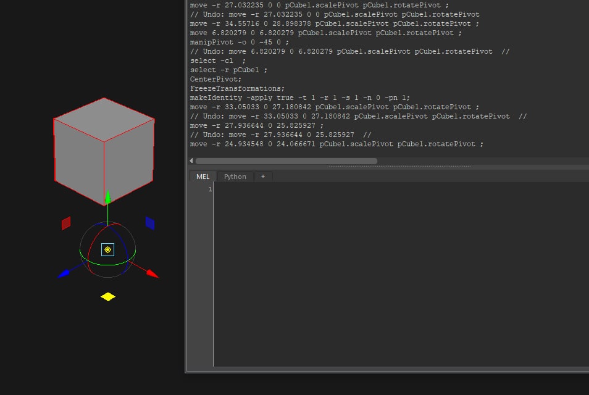Click the 'select -cl ;' history line
The height and width of the screenshot is (395, 589).
pos(218,61)
